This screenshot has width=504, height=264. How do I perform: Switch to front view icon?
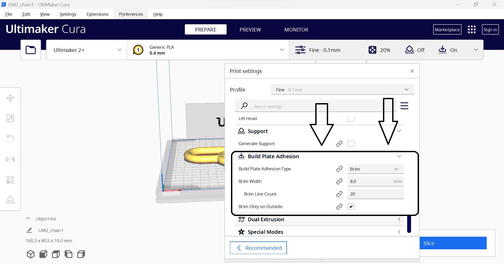43,254
